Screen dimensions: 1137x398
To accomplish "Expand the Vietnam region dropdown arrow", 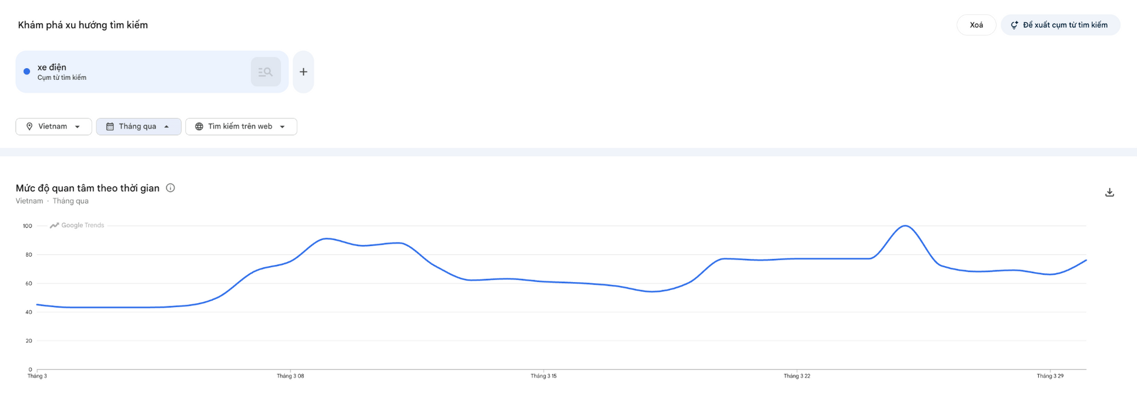I will (78, 127).
